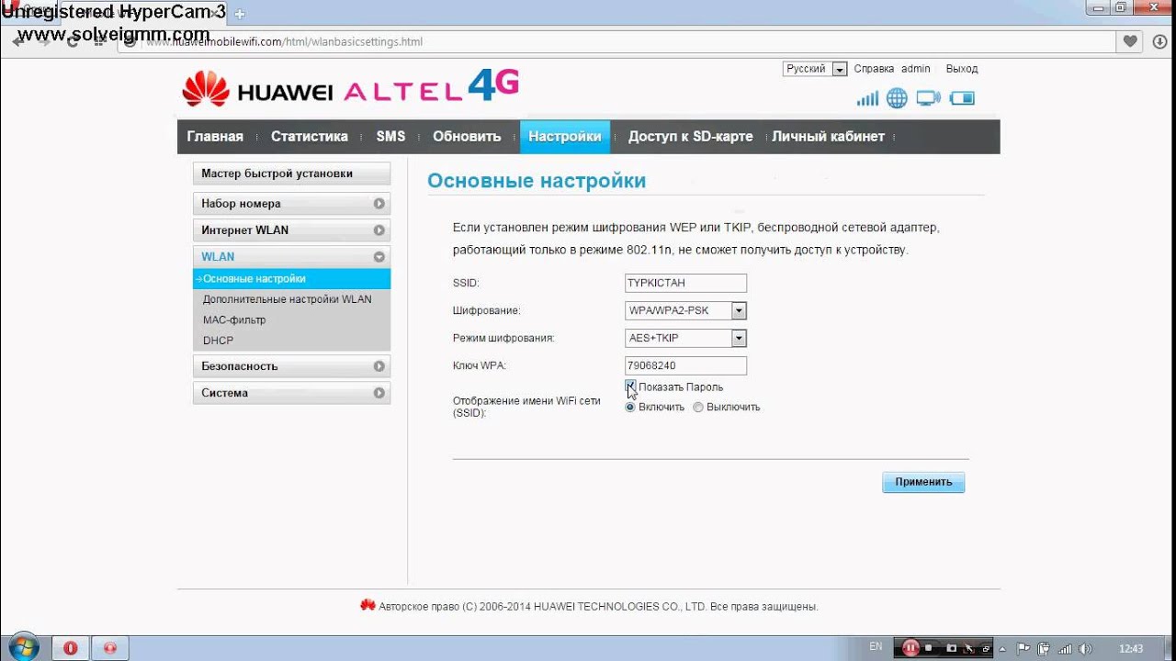Screen dimensions: 1176x661
Task: Click the Ключ WPA input field
Action: tap(685, 365)
